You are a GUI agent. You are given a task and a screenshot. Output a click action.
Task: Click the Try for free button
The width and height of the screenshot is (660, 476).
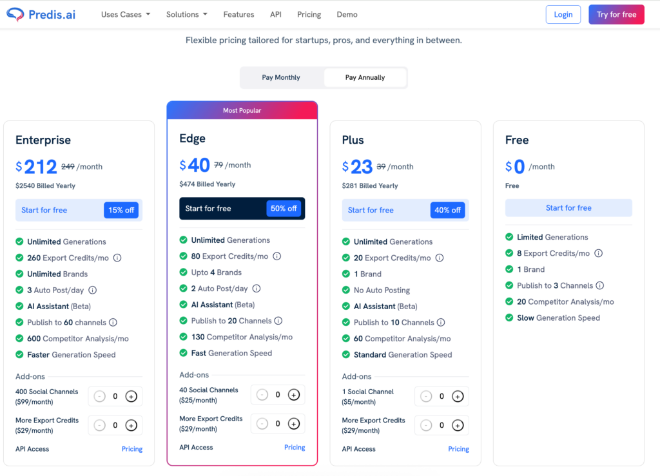pos(616,15)
